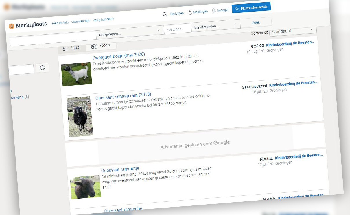
Task: Open Berichten messages icon
Action: tap(165, 14)
